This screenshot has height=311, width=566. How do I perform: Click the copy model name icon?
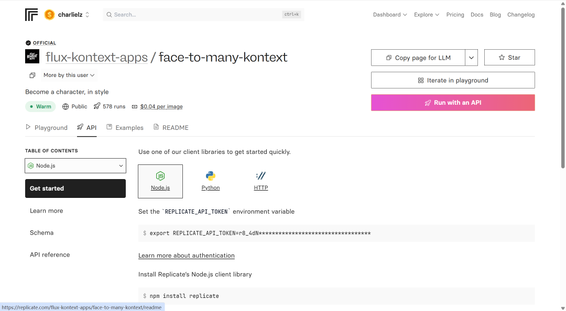click(32, 75)
